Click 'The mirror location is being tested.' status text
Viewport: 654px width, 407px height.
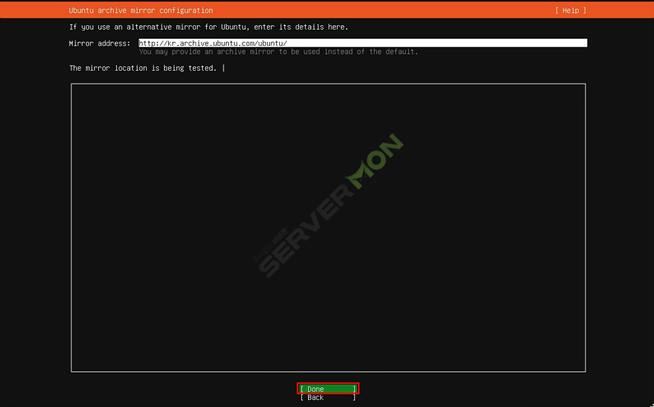click(x=143, y=68)
